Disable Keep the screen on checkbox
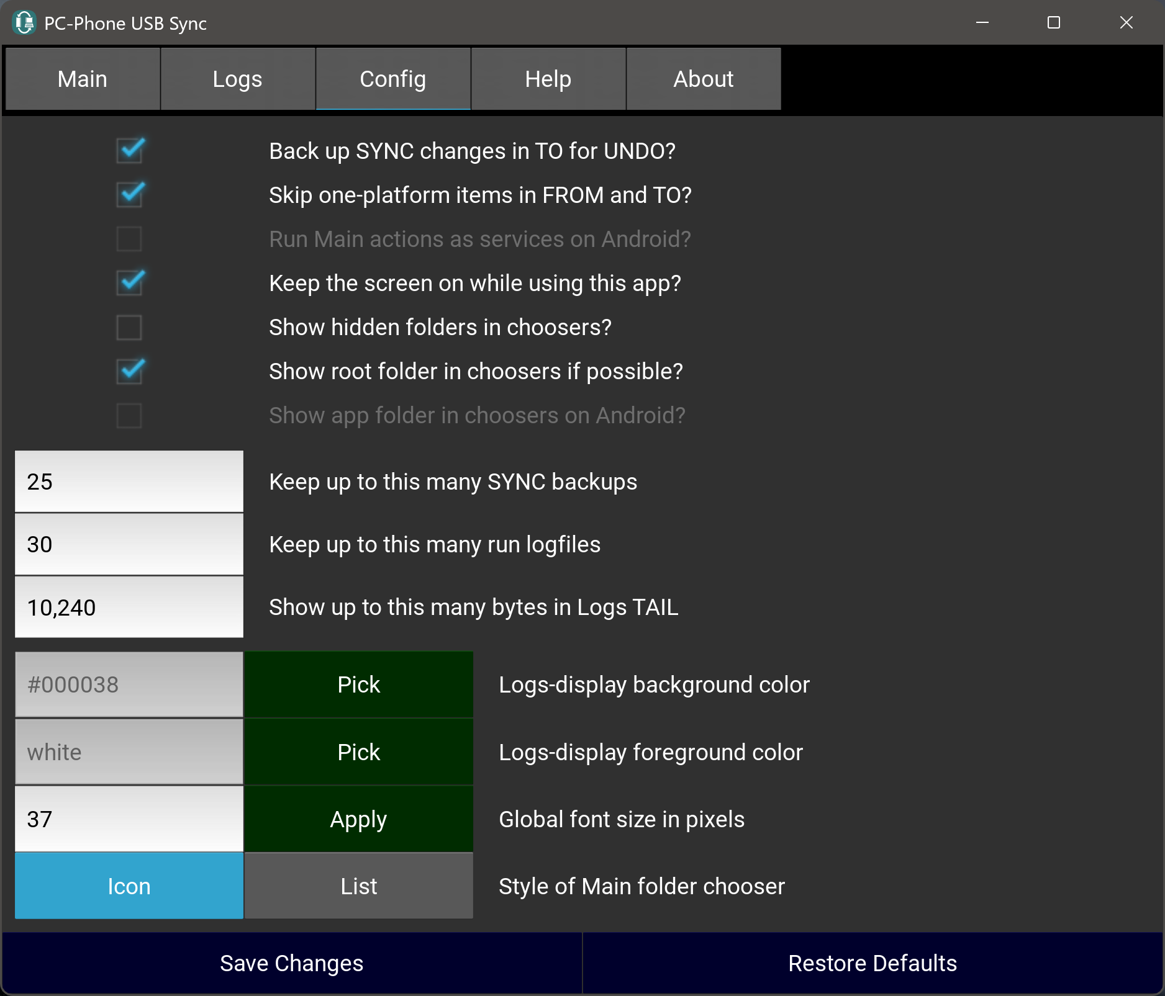This screenshot has width=1165, height=996. pyautogui.click(x=129, y=283)
